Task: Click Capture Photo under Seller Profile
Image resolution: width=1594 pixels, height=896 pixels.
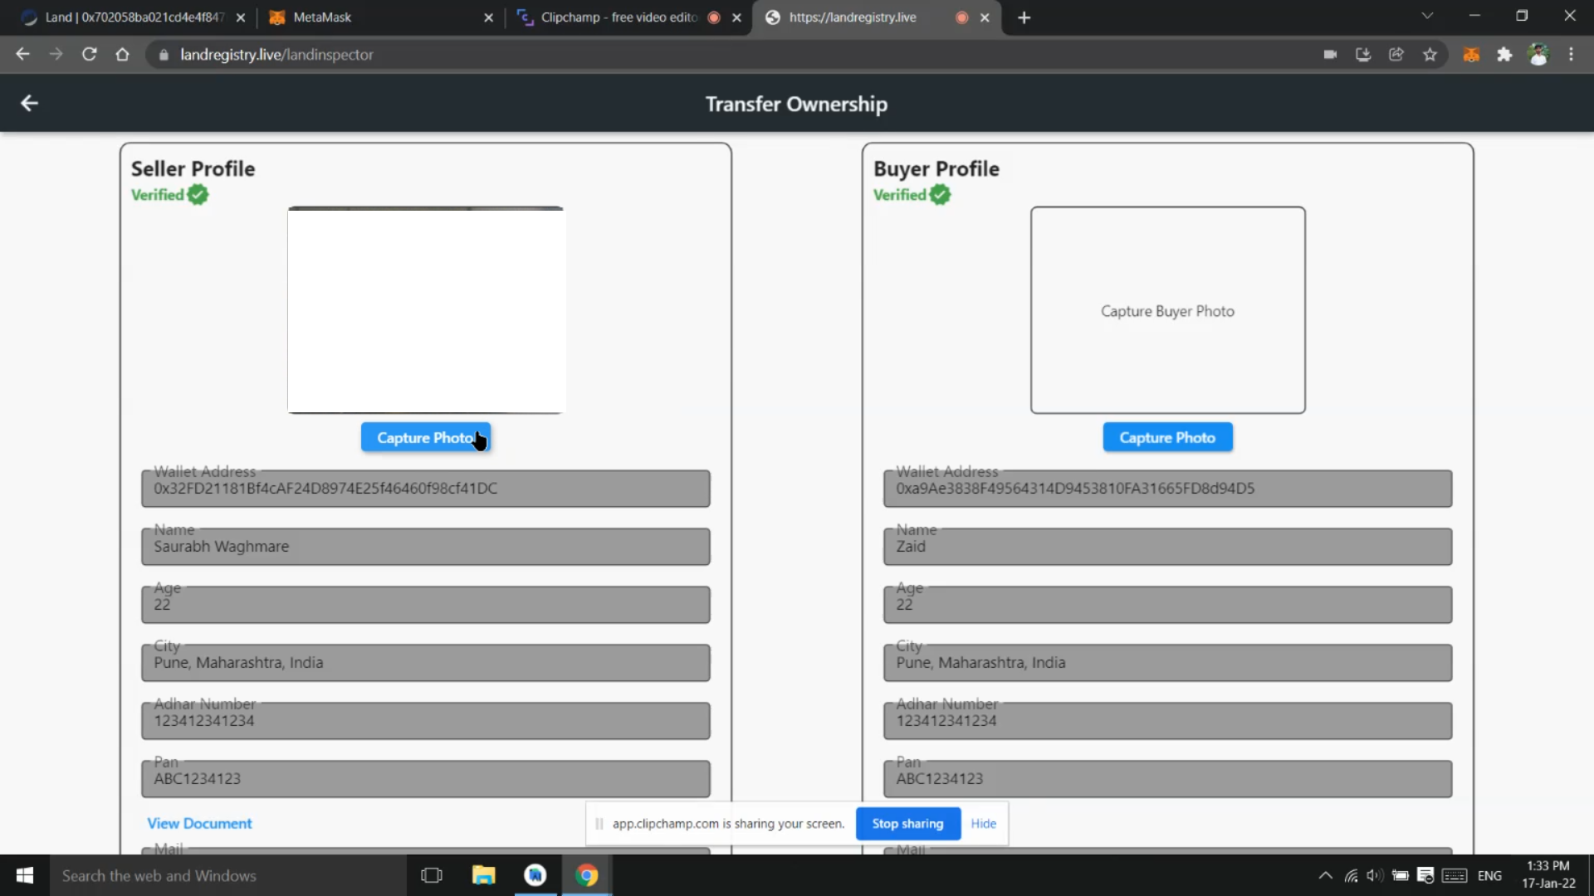Action: point(425,437)
